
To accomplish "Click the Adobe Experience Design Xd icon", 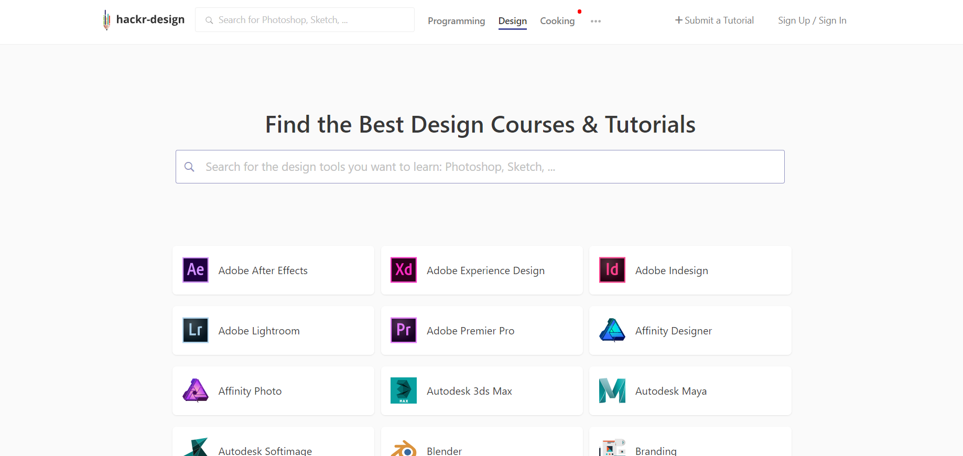I will pos(404,270).
